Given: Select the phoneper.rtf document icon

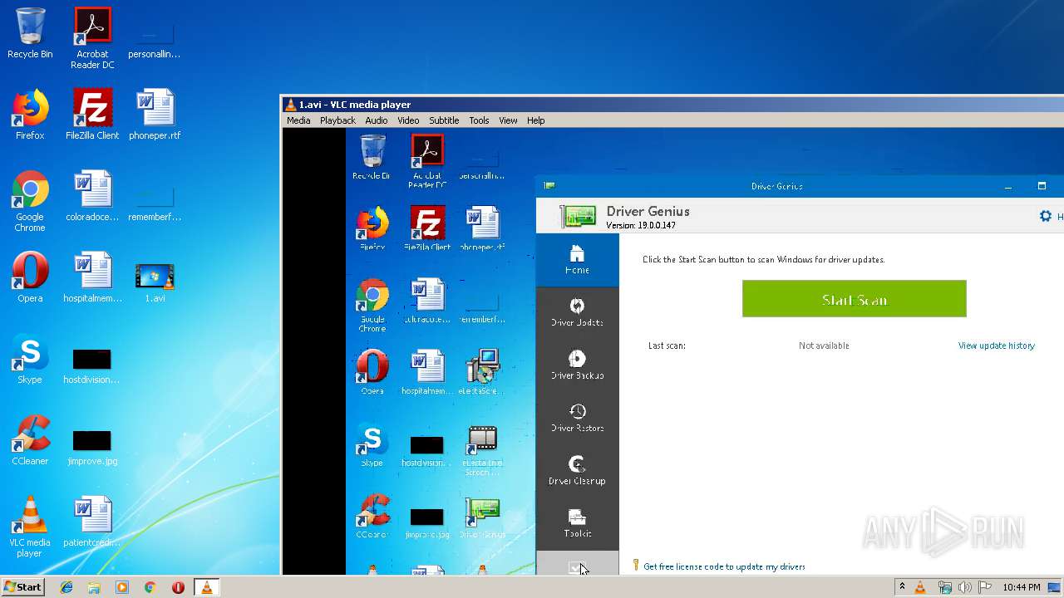Looking at the screenshot, I should point(155,115).
